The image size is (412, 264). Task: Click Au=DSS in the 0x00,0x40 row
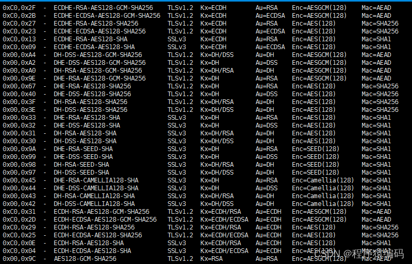click(x=266, y=94)
